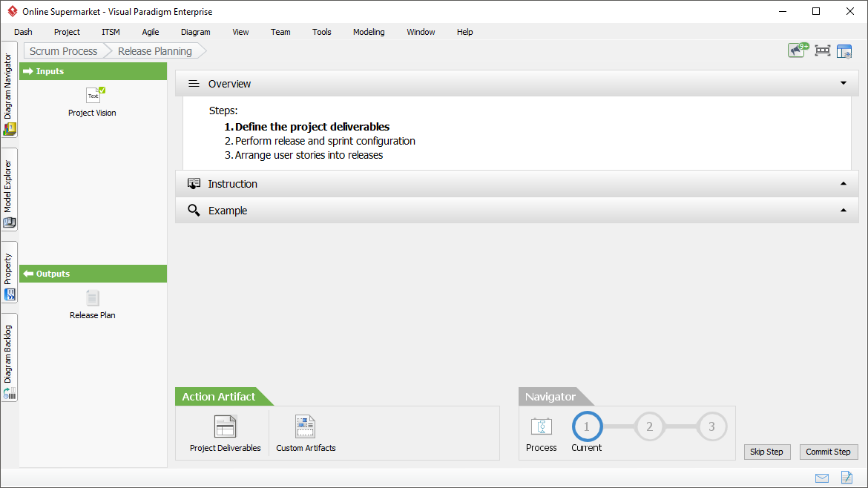The image size is (868, 488).
Task: Click the Commit Step button
Action: (x=828, y=452)
